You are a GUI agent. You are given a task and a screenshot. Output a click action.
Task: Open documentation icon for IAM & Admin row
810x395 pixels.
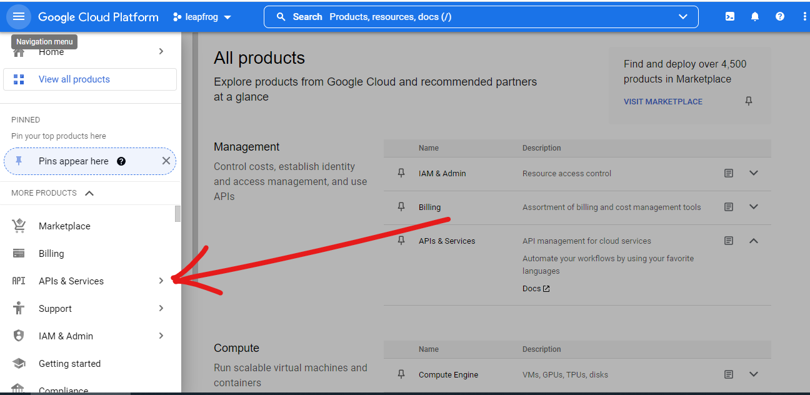pyautogui.click(x=729, y=173)
